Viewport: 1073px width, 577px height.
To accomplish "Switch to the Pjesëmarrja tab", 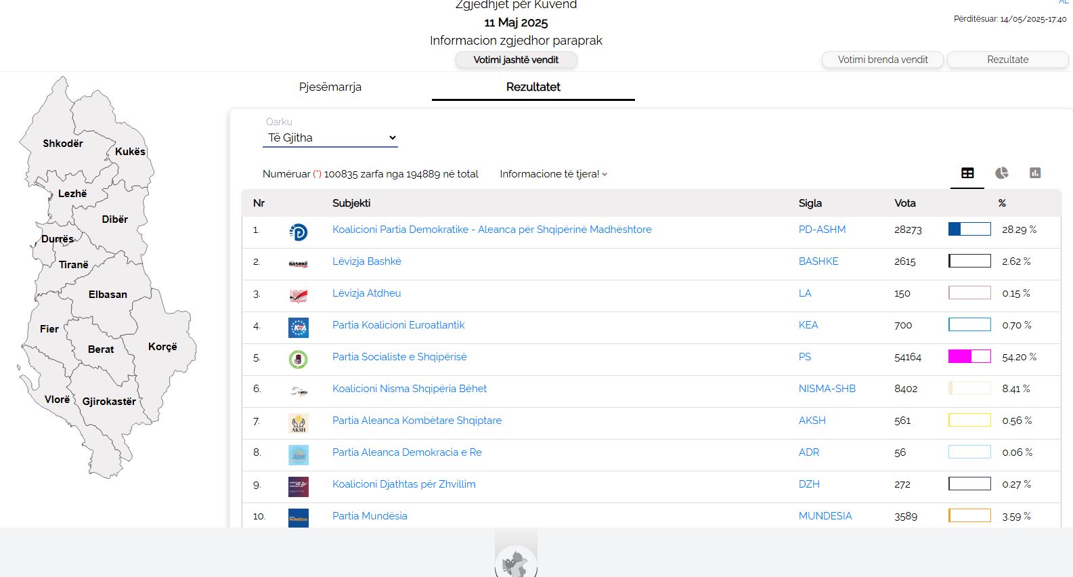I will click(x=330, y=87).
